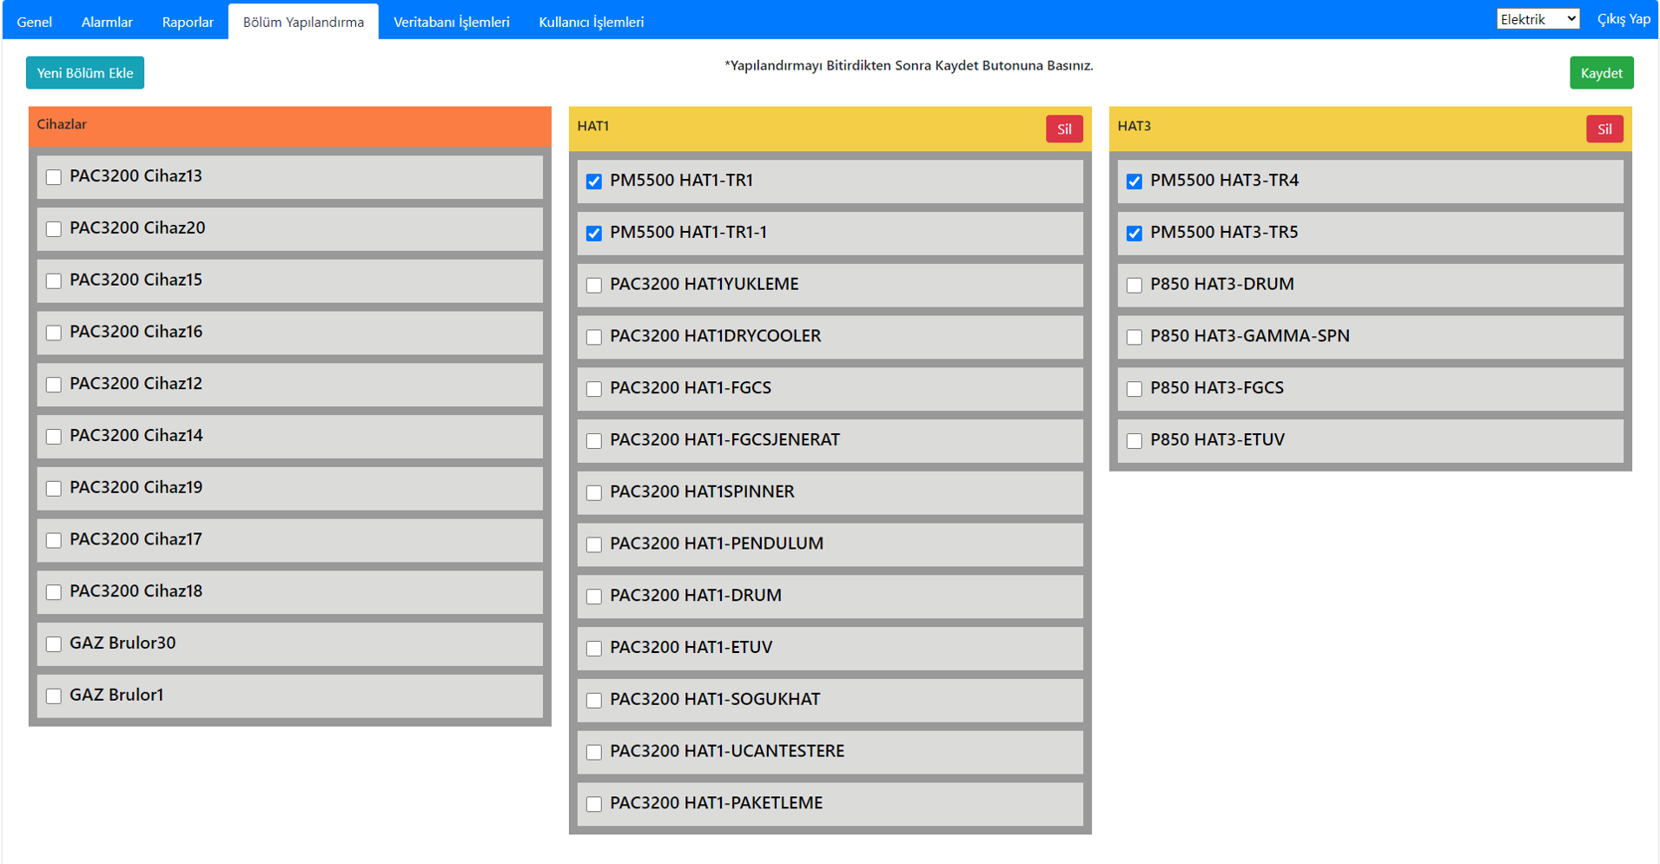Tick PAC3200 HAT1DRYCOOLER checkbox

[594, 337]
